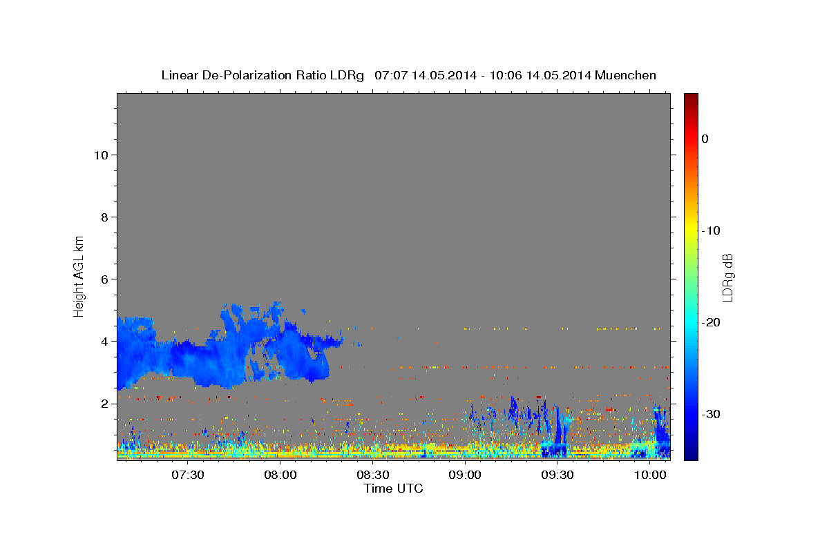Select the 10:00 time tick label
The height and width of the screenshot is (552, 829).
(650, 475)
